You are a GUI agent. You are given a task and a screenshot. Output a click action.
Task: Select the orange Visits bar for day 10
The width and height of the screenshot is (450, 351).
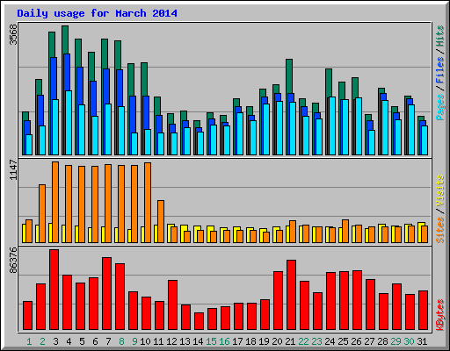(x=148, y=203)
